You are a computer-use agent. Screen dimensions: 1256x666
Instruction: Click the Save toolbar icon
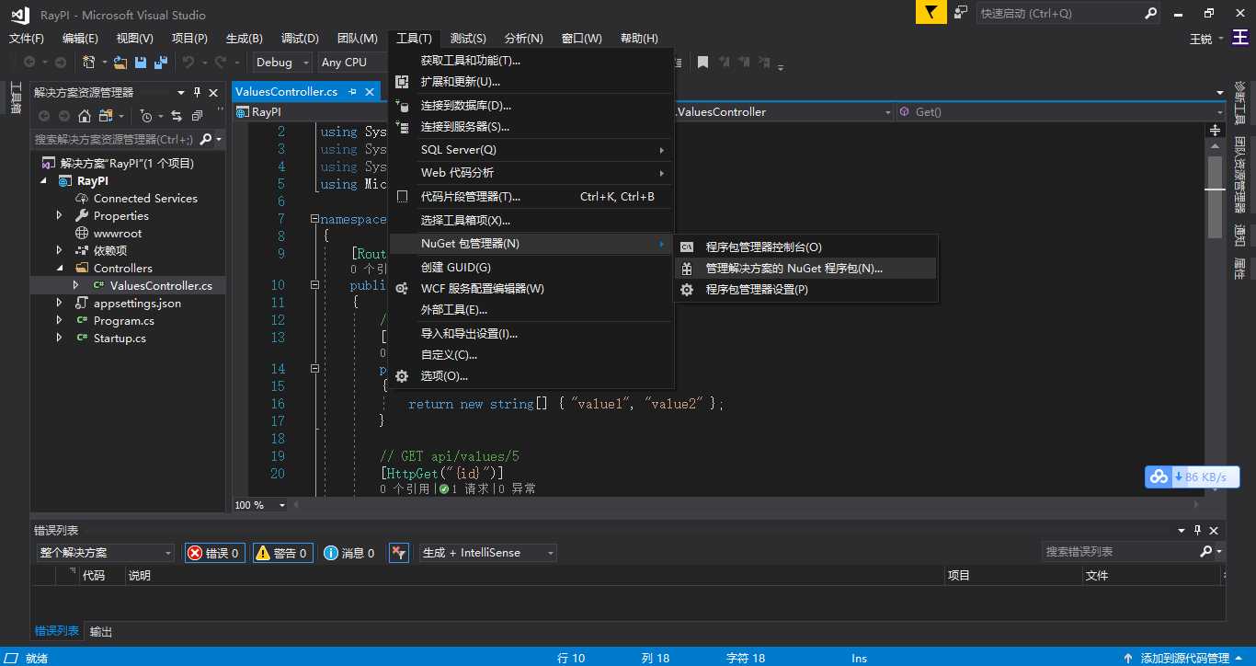(141, 63)
